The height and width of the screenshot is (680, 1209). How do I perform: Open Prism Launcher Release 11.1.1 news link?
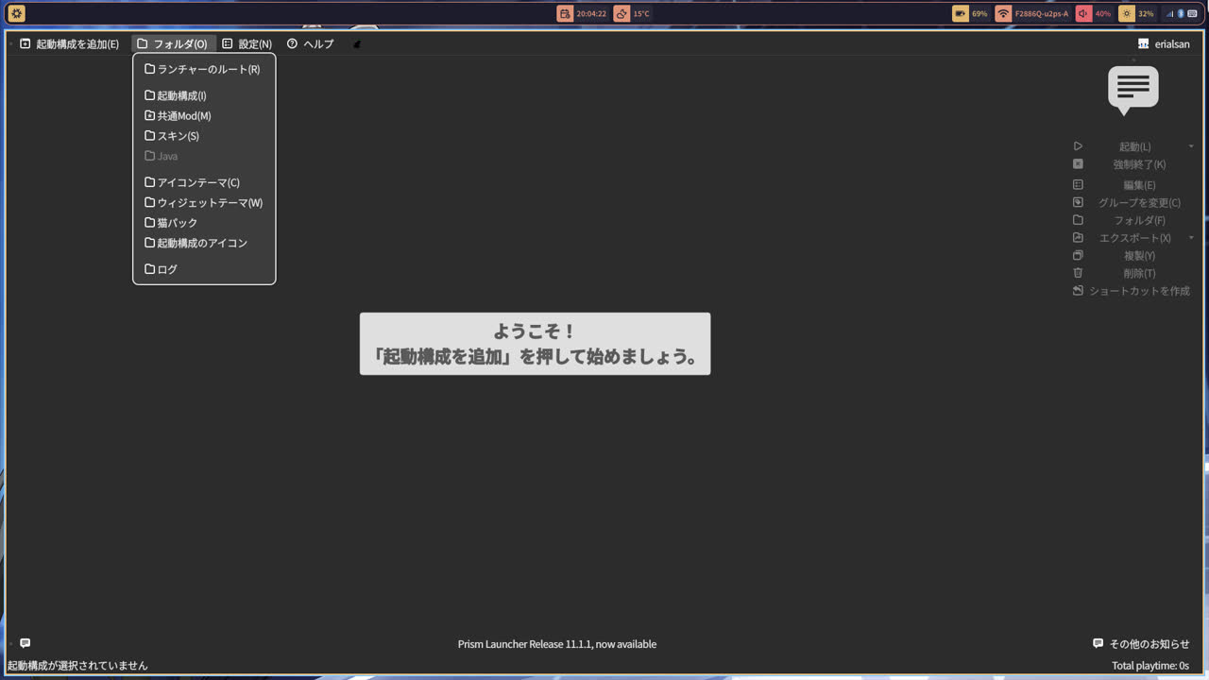coord(557,644)
